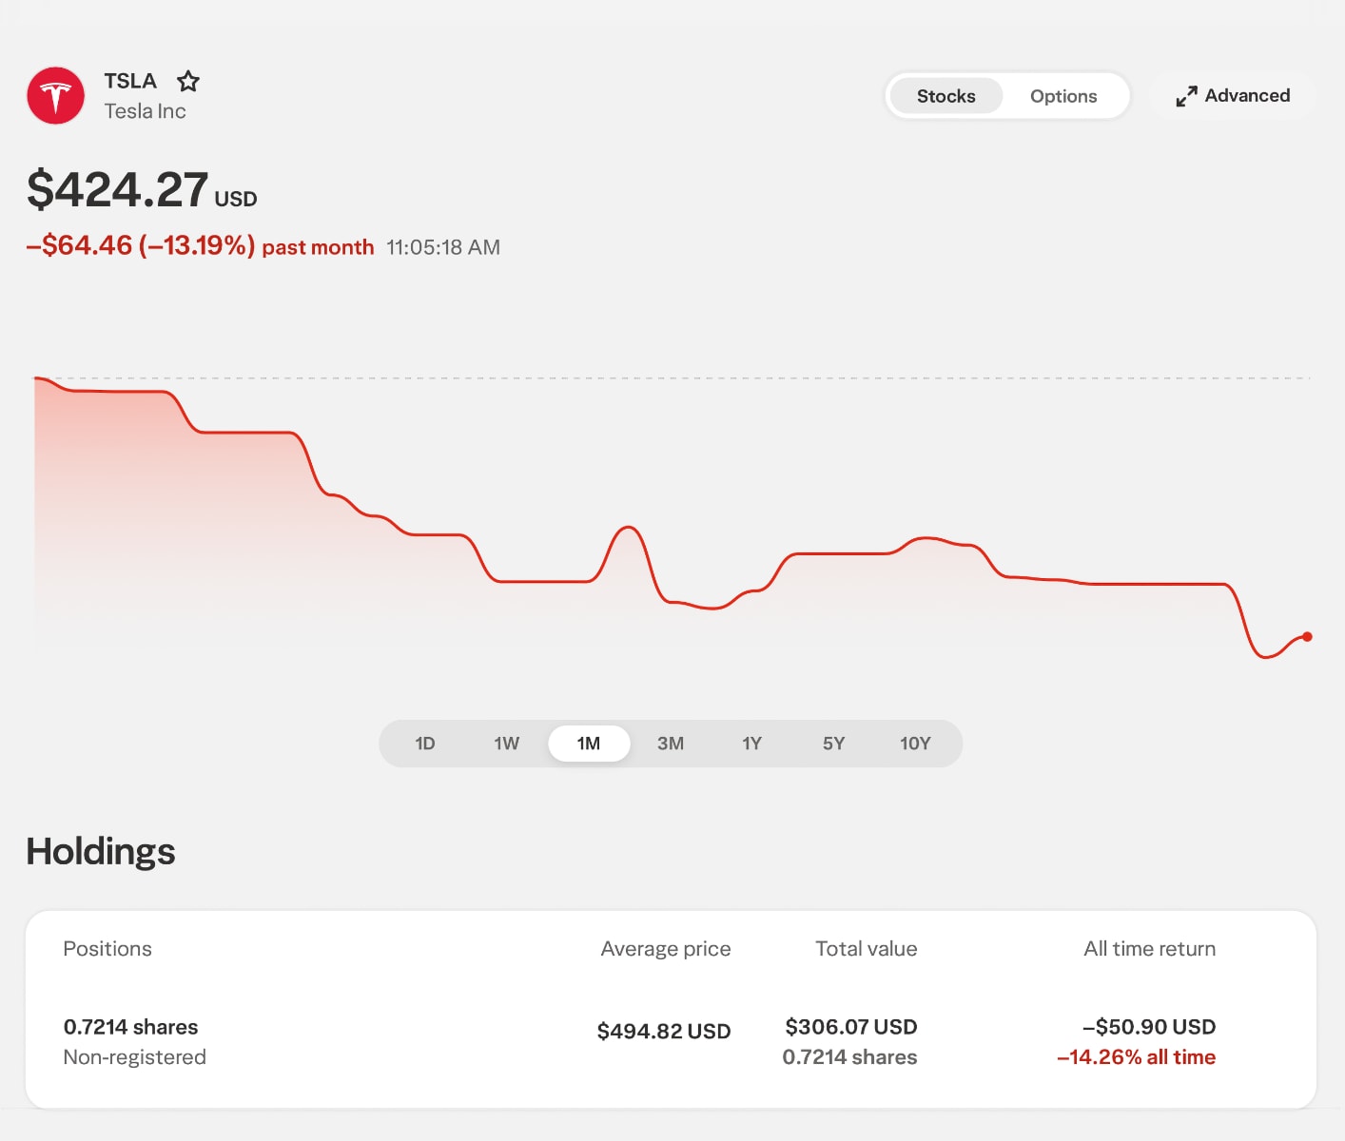Keep the 1M range selected
This screenshot has height=1141, width=1345.
tap(589, 744)
